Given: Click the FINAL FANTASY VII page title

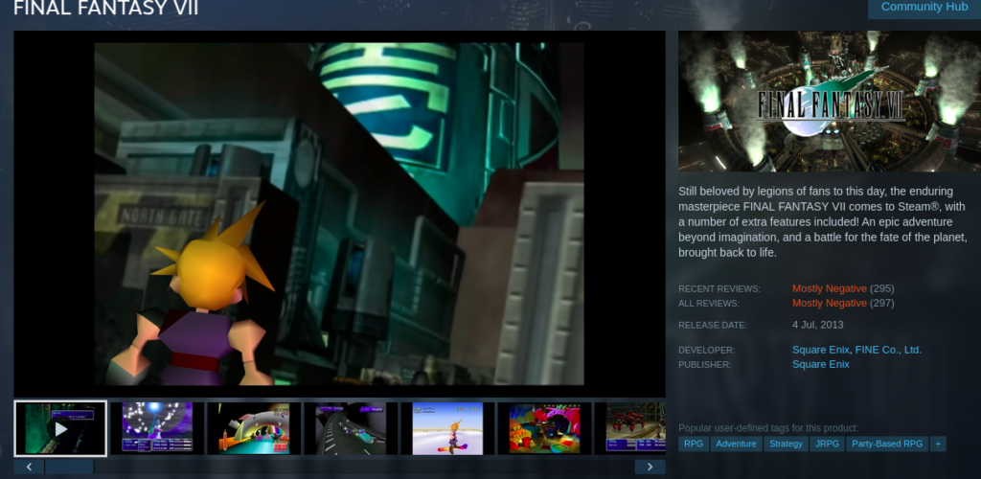Looking at the screenshot, I should pos(105,9).
